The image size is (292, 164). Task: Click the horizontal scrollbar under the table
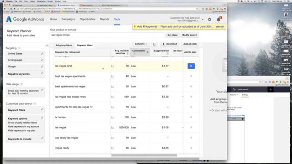point(144,155)
